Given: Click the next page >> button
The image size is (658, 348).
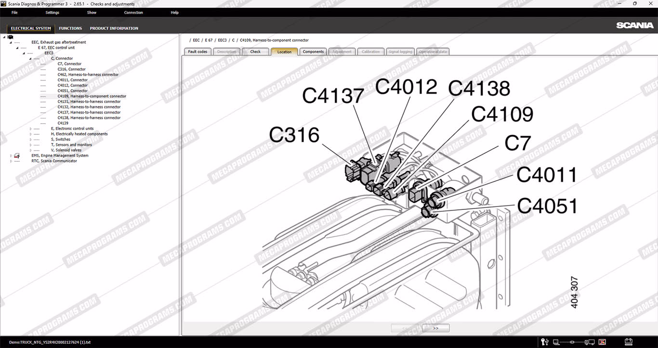Looking at the screenshot, I should tap(435, 328).
